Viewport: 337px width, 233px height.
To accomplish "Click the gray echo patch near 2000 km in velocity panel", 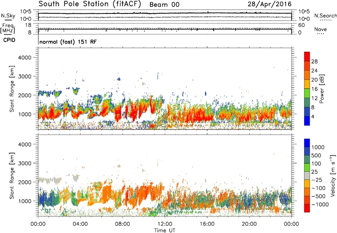I will [x=49, y=180].
